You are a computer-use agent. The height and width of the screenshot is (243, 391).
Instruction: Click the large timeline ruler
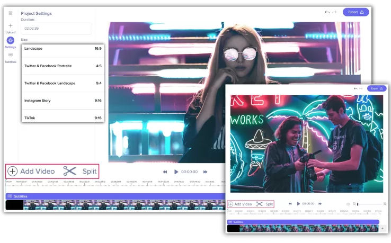[x=115, y=183]
